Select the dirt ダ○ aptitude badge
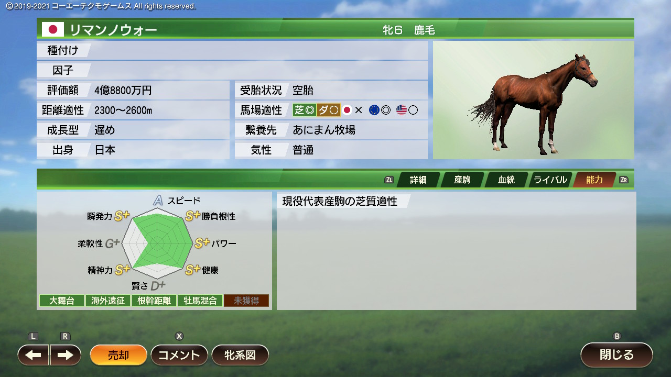Screen dimensions: 671x377 (x=329, y=110)
